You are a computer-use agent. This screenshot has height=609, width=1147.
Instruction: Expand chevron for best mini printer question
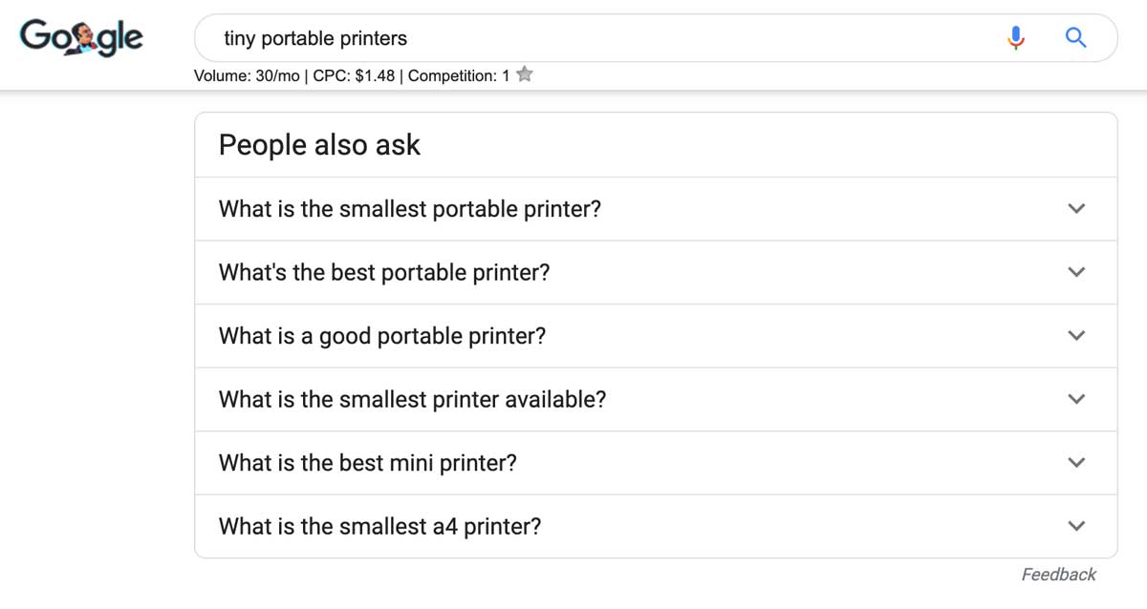tap(1076, 463)
